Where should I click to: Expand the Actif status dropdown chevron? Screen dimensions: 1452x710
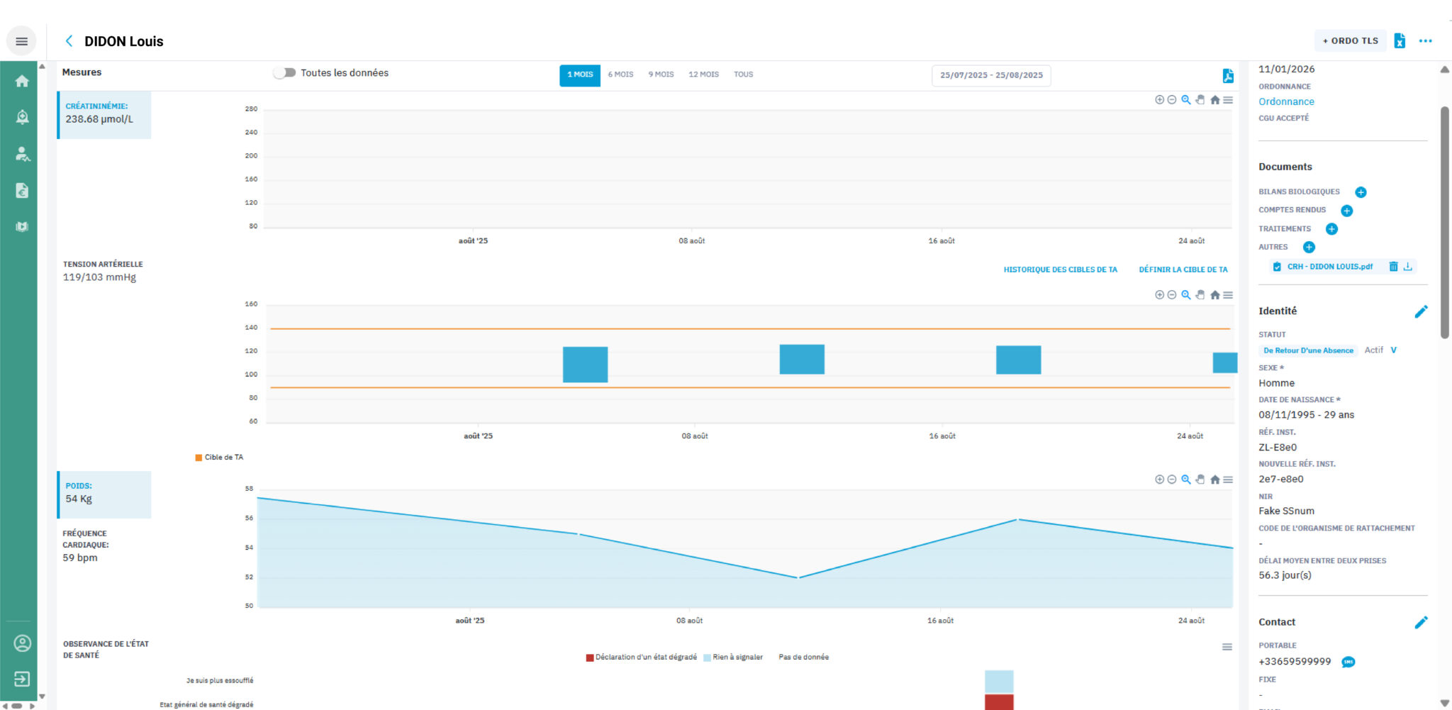pos(1393,350)
